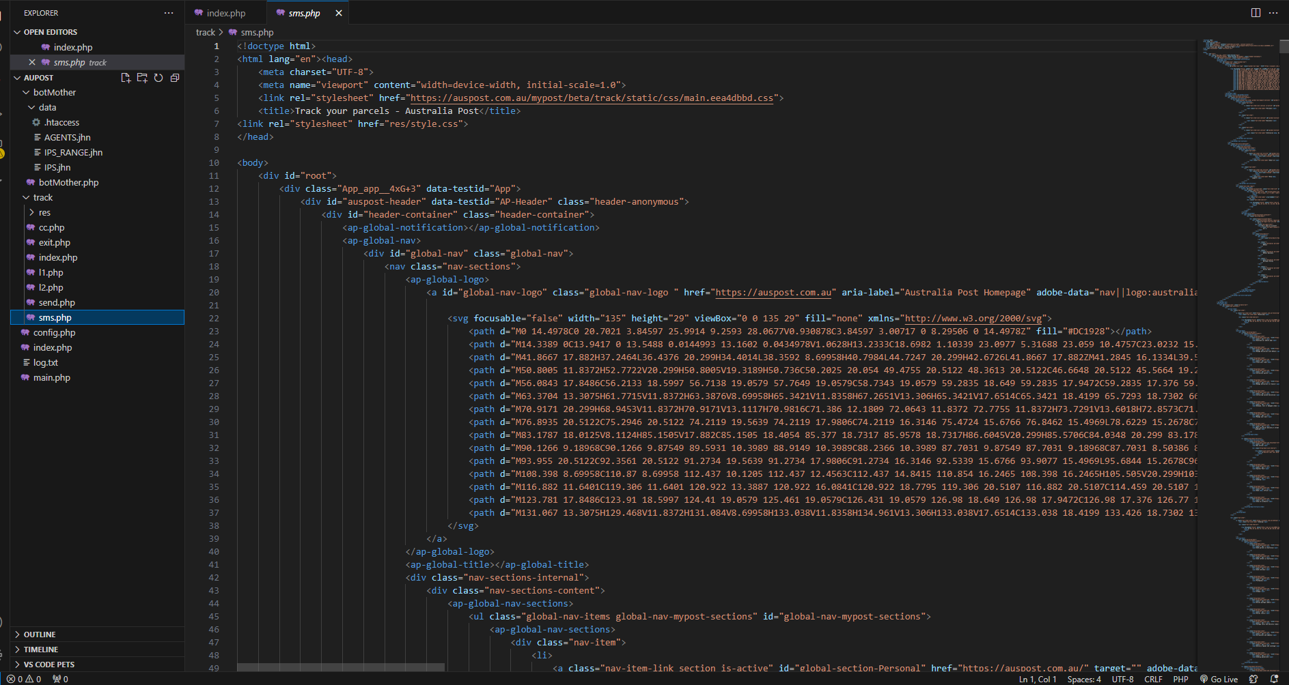This screenshot has height=685, width=1289.
Task: Click the split editor layout icon
Action: 1256,13
